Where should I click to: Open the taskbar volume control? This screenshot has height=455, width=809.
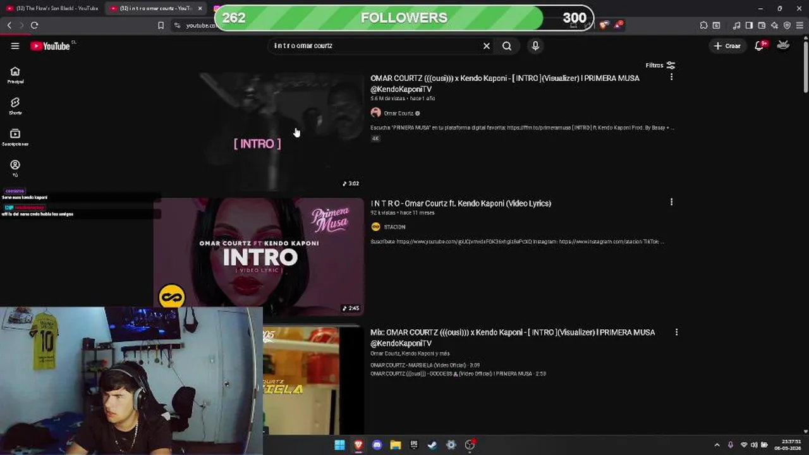pyautogui.click(x=753, y=445)
